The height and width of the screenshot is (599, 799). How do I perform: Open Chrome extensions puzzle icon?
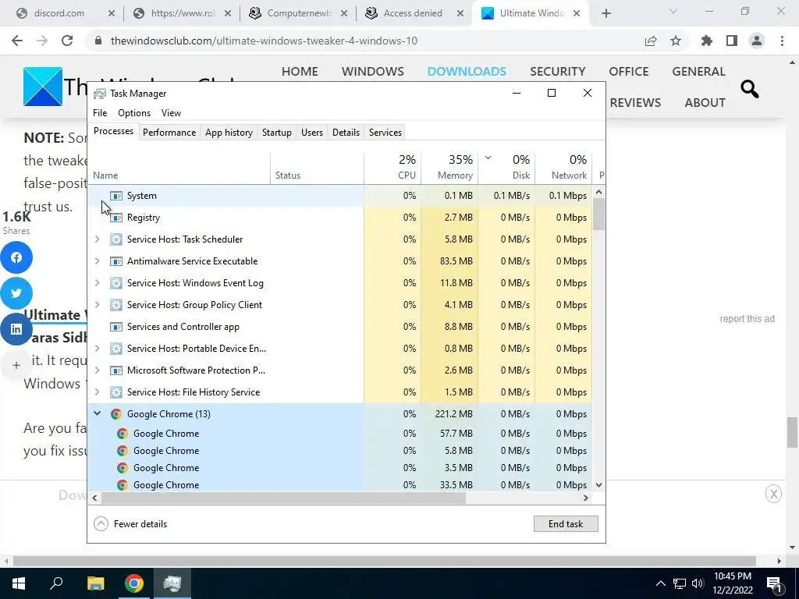[x=707, y=41]
